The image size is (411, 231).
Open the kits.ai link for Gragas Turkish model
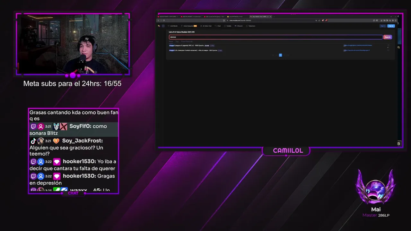point(357,50)
